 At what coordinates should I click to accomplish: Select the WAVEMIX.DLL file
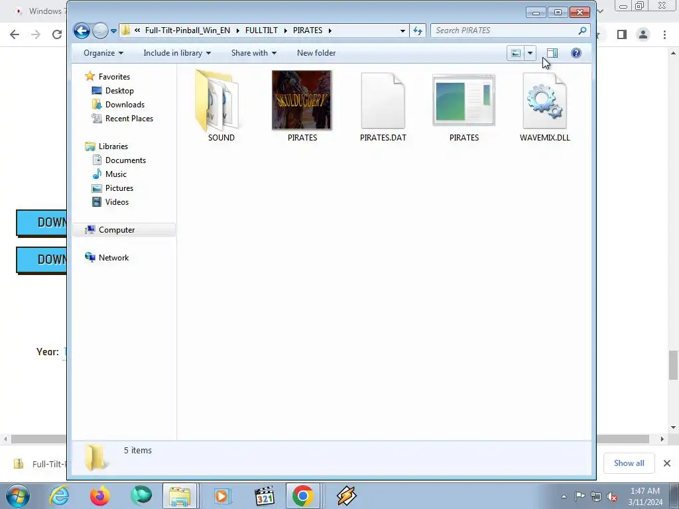[545, 107]
